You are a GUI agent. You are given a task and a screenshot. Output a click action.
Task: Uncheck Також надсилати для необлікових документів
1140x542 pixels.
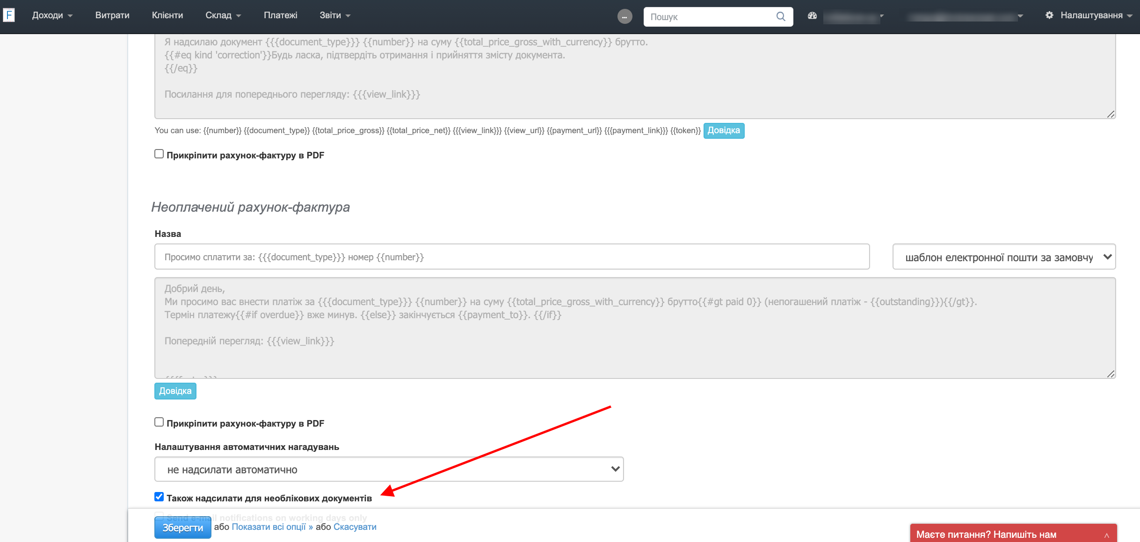pyautogui.click(x=159, y=497)
